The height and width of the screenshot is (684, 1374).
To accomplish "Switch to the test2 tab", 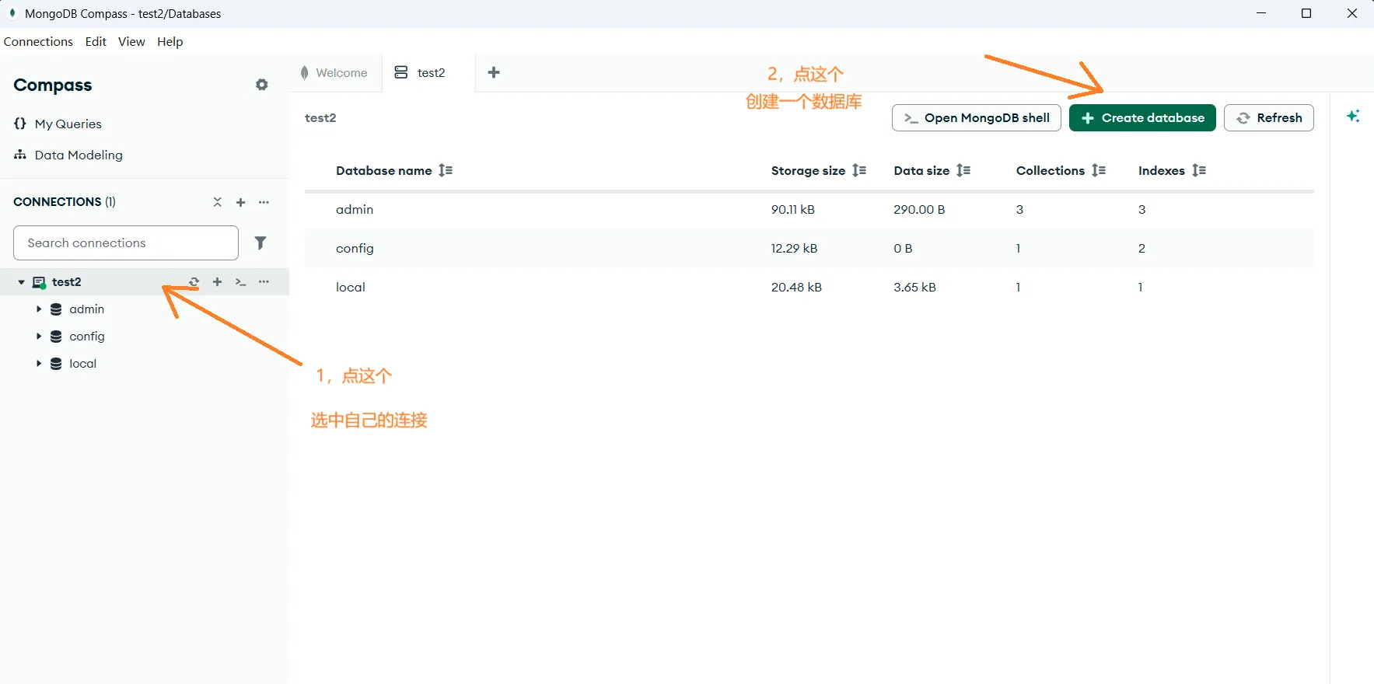I will 428,72.
